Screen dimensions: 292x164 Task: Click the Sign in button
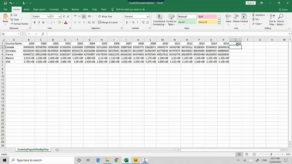pos(250,3)
